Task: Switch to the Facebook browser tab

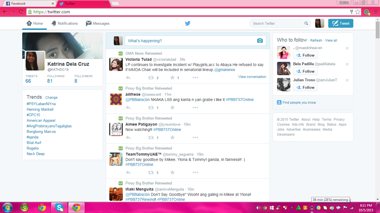Action: pyautogui.click(x=29, y=3)
